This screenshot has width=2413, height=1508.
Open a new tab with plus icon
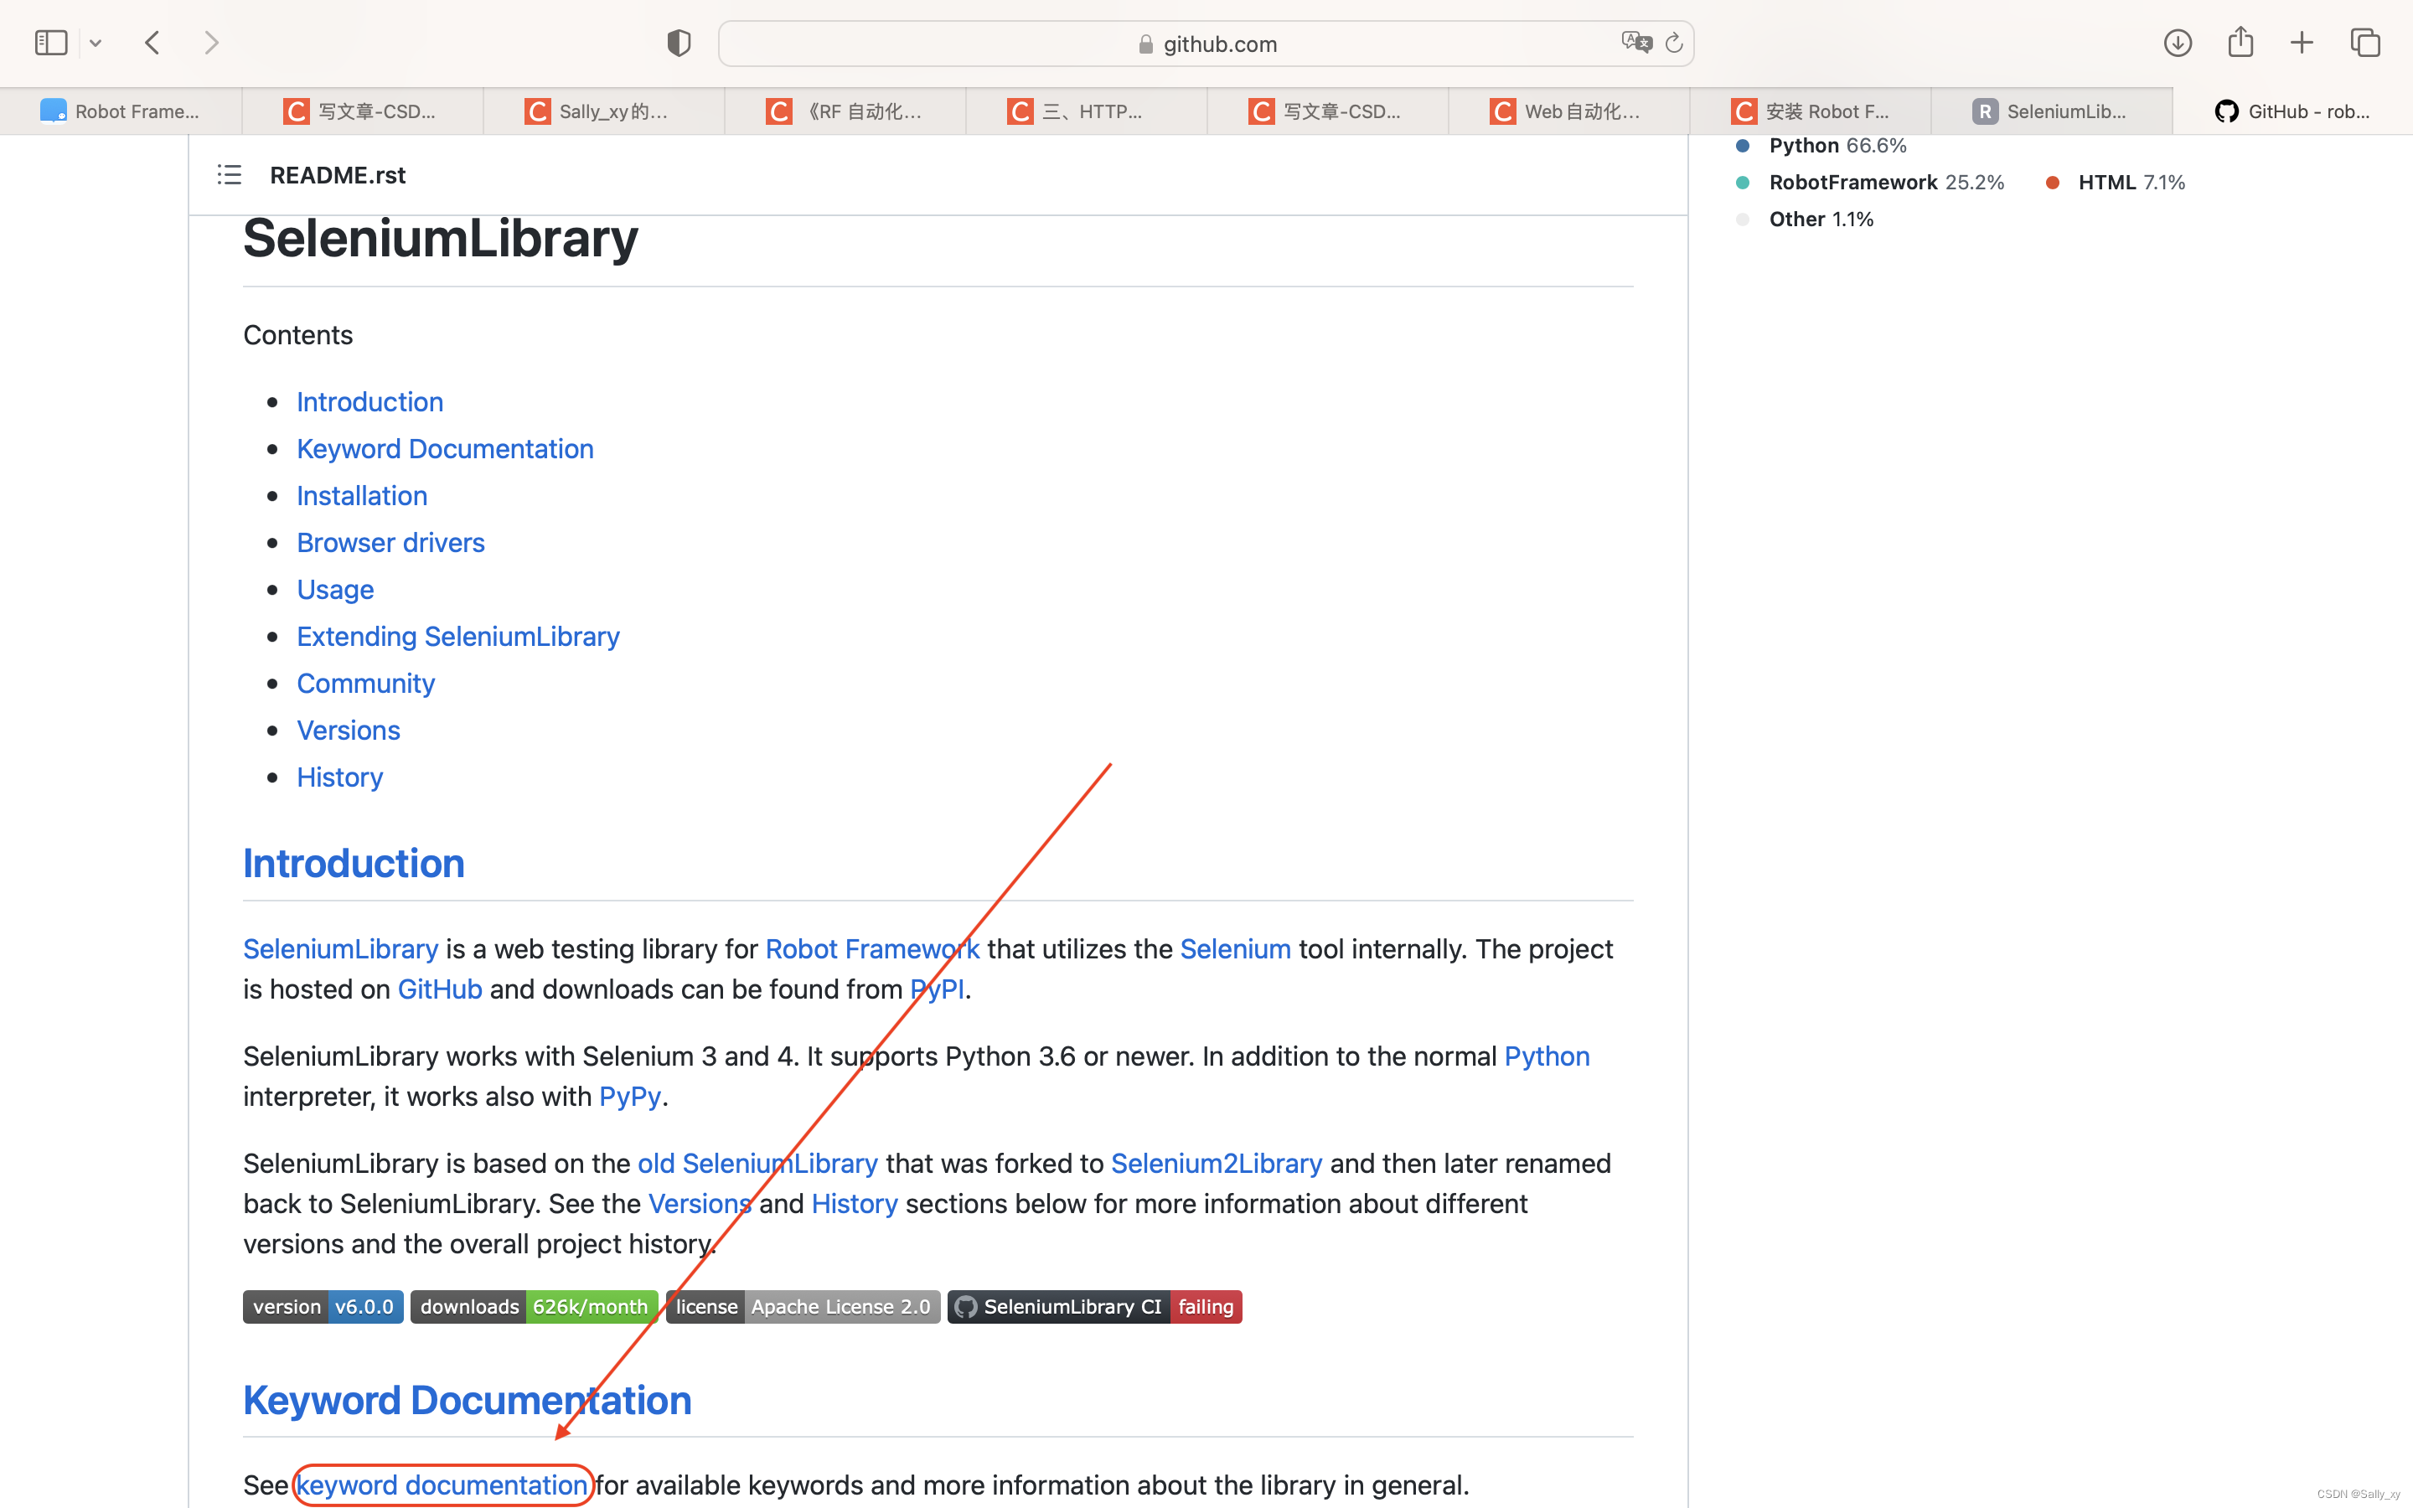point(2302,43)
